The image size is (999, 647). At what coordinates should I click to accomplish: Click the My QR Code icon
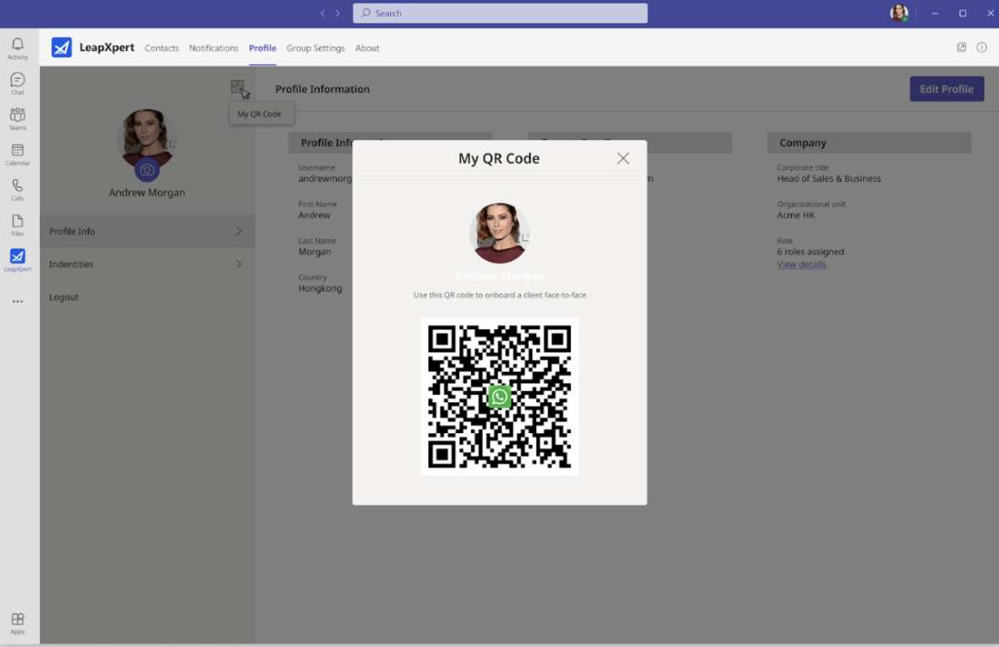coord(237,87)
